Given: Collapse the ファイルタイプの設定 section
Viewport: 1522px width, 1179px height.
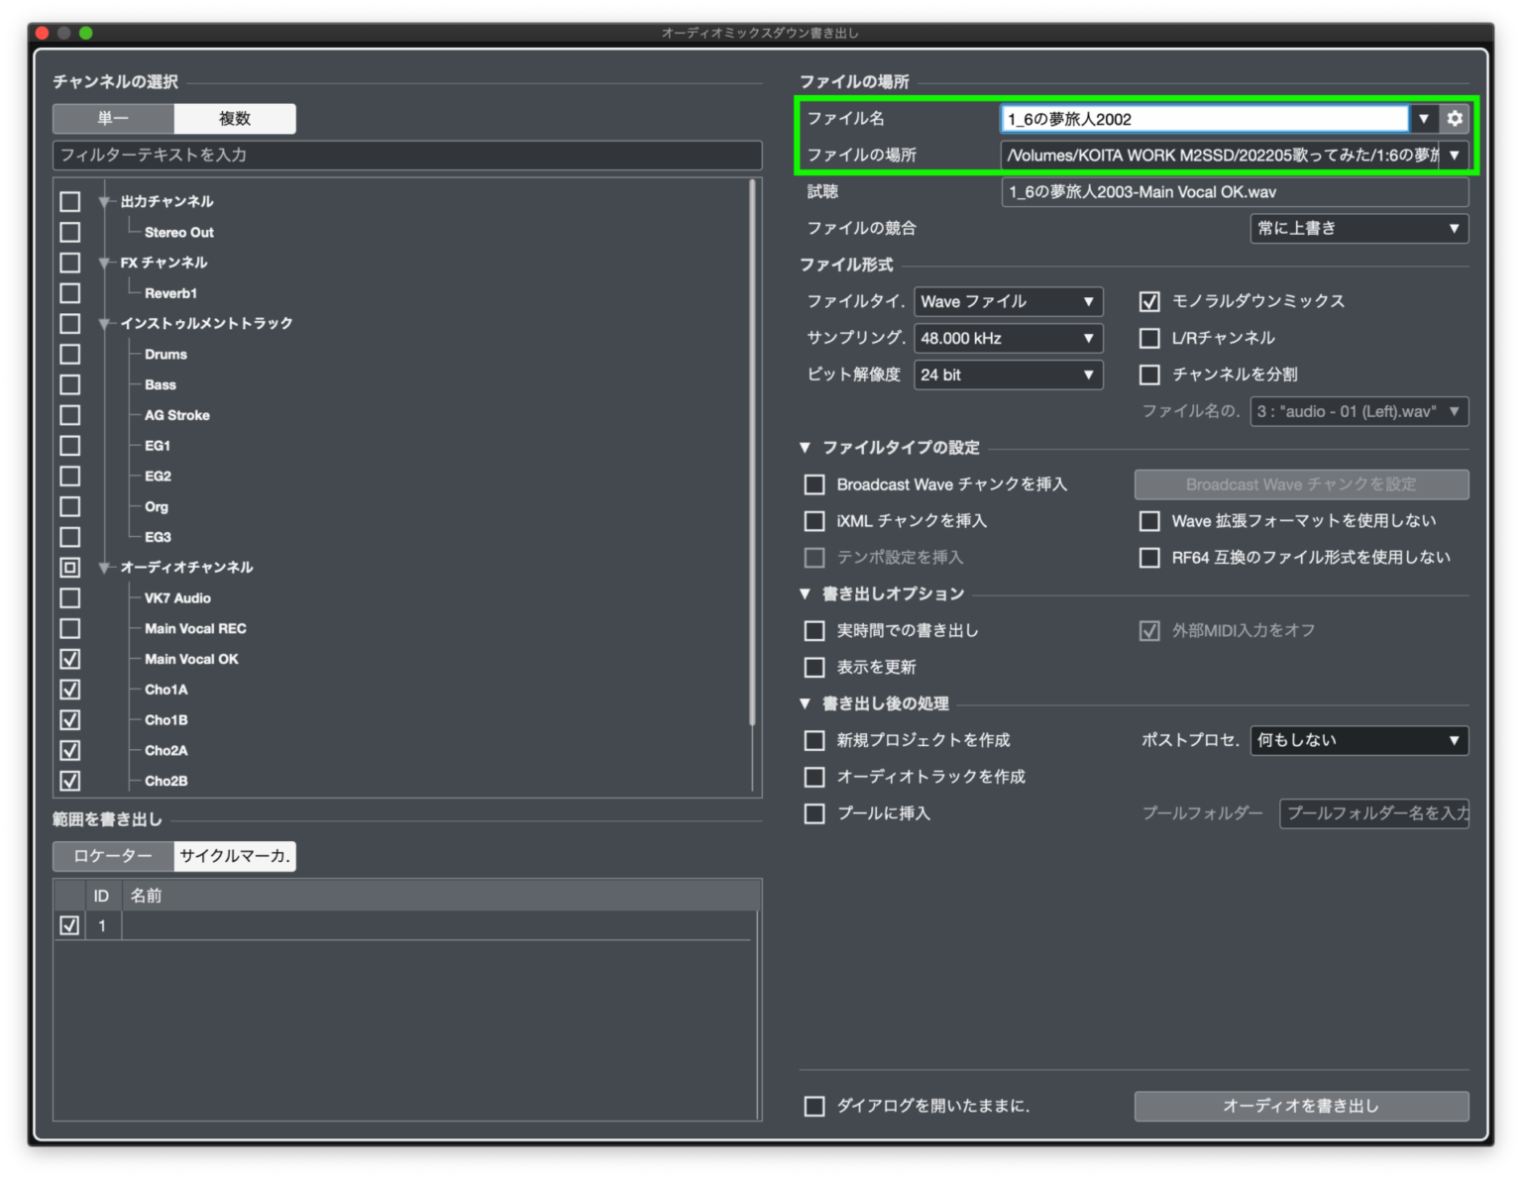Looking at the screenshot, I should click(x=805, y=448).
